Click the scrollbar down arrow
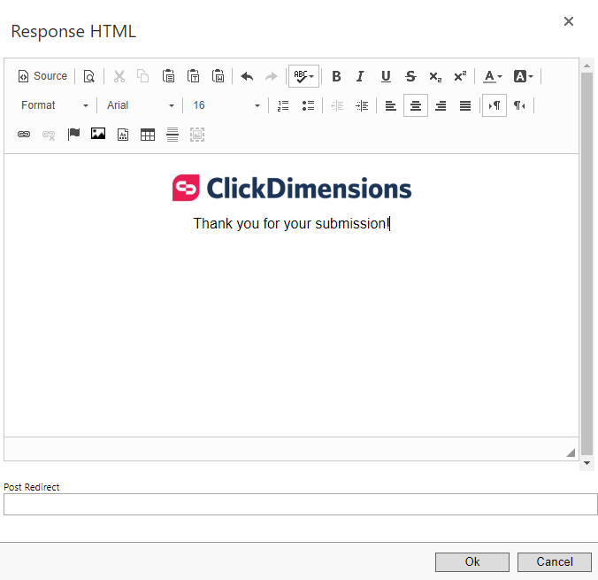 [x=586, y=463]
